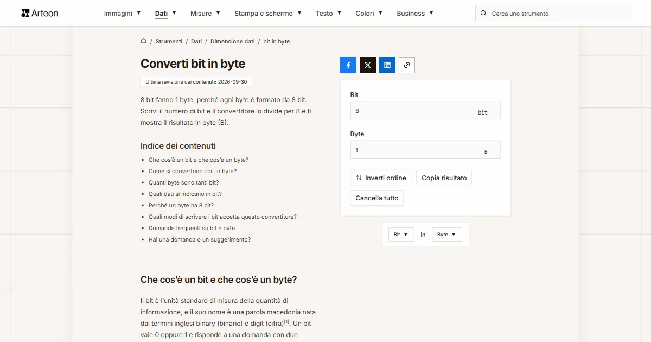Open the Immagini menu dropdown

coord(123,13)
